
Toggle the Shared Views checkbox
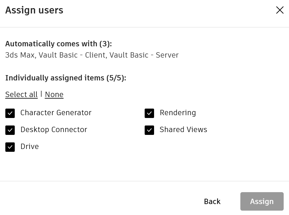pyautogui.click(x=149, y=130)
